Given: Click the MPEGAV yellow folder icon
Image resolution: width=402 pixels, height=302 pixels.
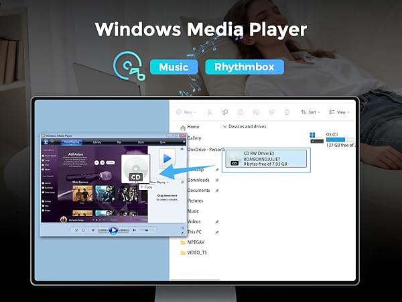Looking at the screenshot, I should point(183,242).
